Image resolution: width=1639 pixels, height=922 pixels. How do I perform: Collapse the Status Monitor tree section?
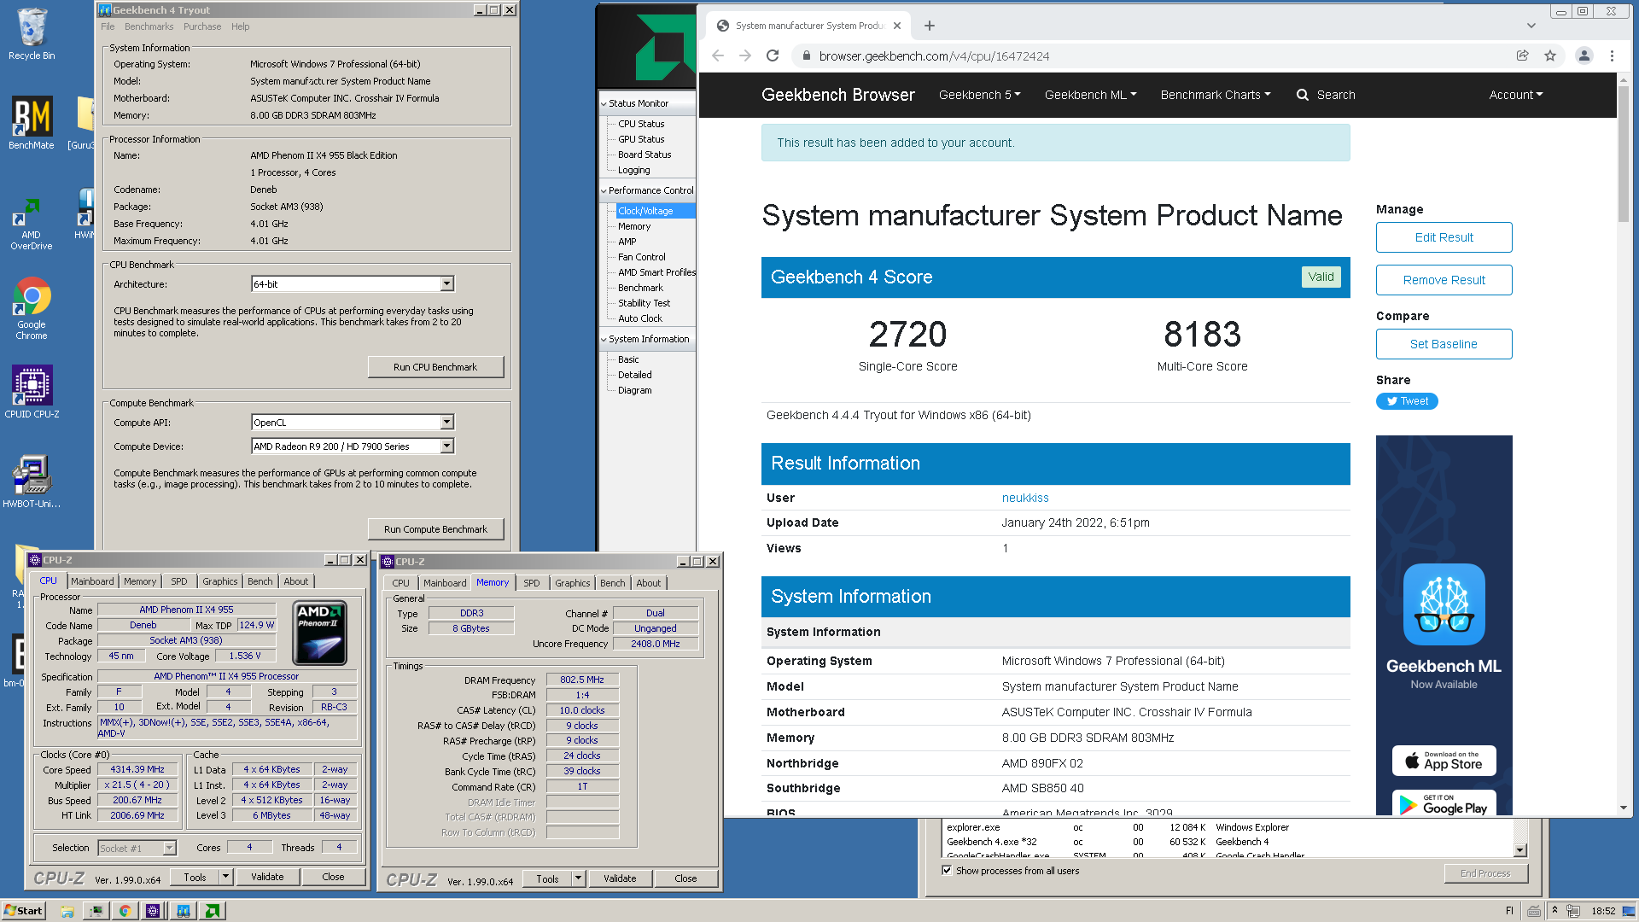click(x=604, y=104)
